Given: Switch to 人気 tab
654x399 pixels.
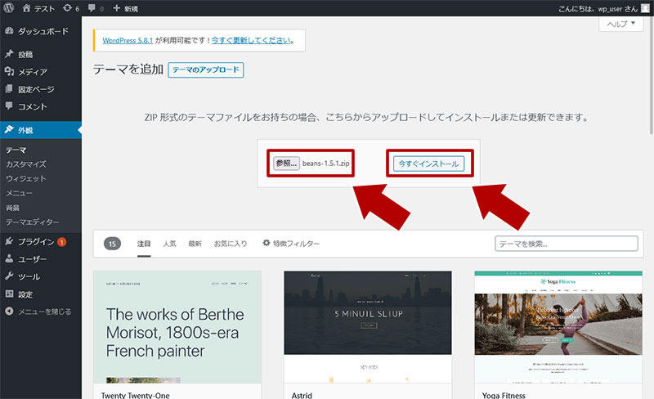Looking at the screenshot, I should (x=170, y=244).
